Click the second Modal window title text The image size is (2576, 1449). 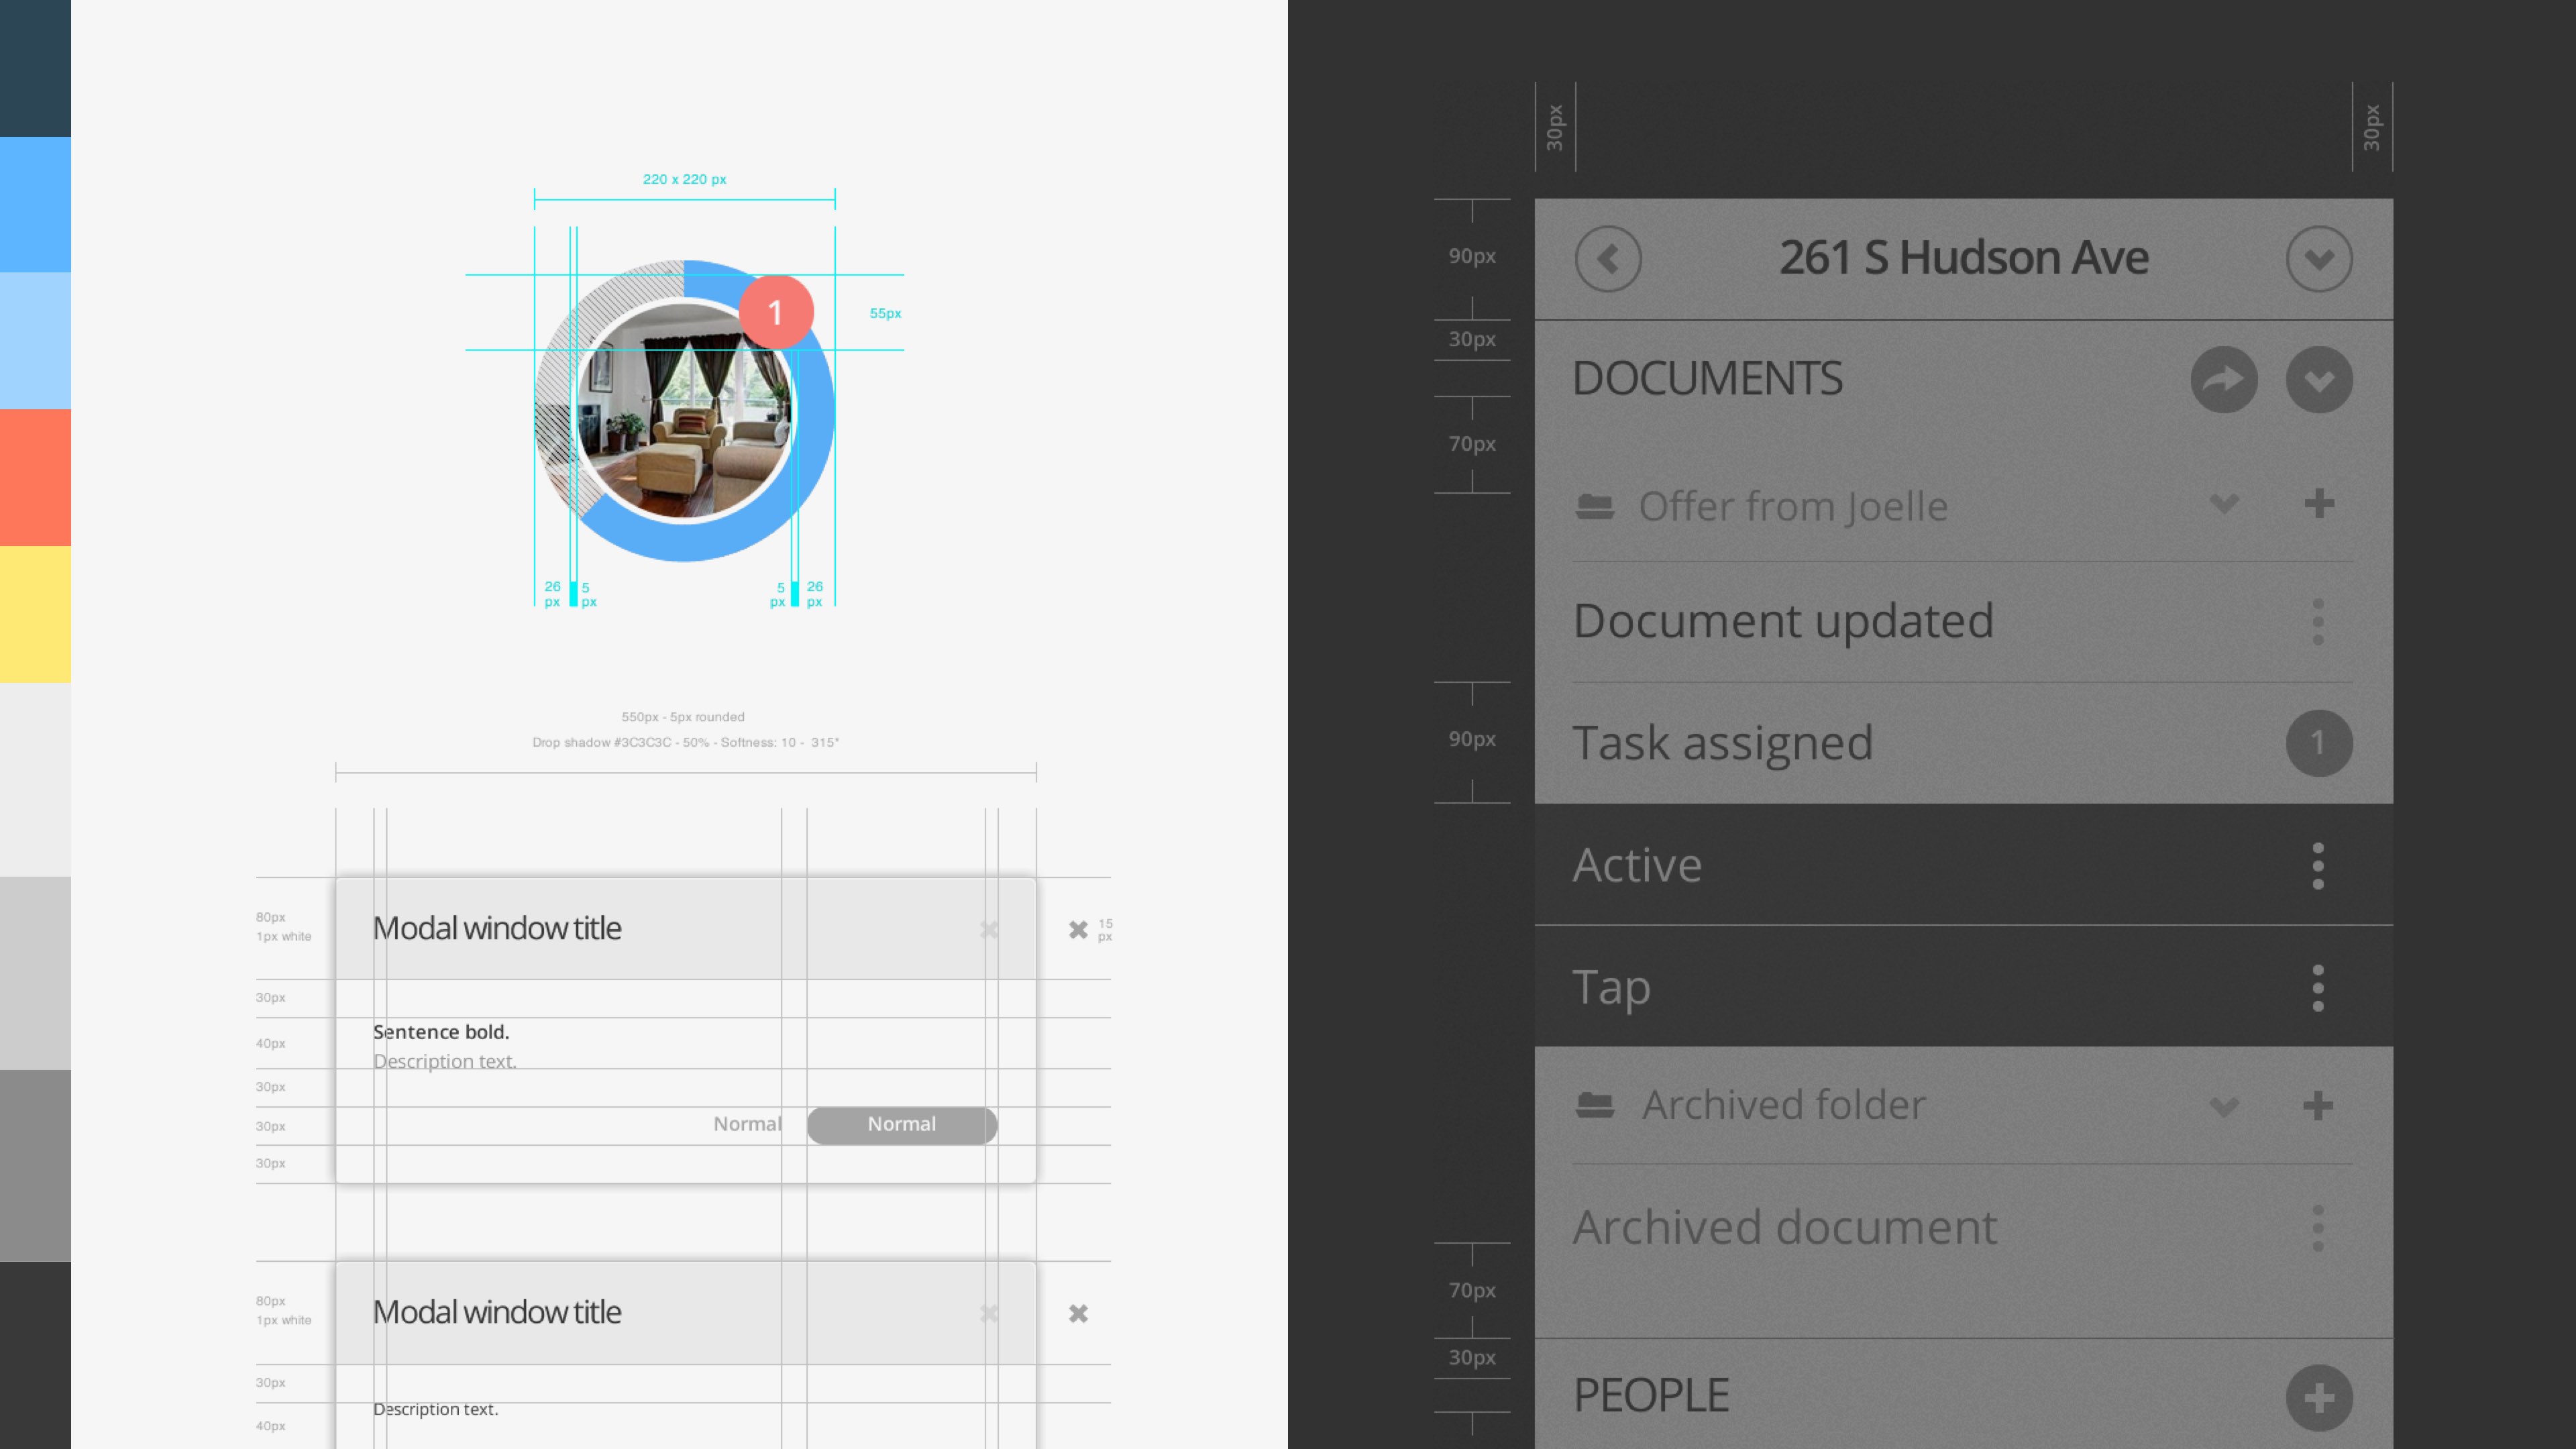[x=497, y=1313]
